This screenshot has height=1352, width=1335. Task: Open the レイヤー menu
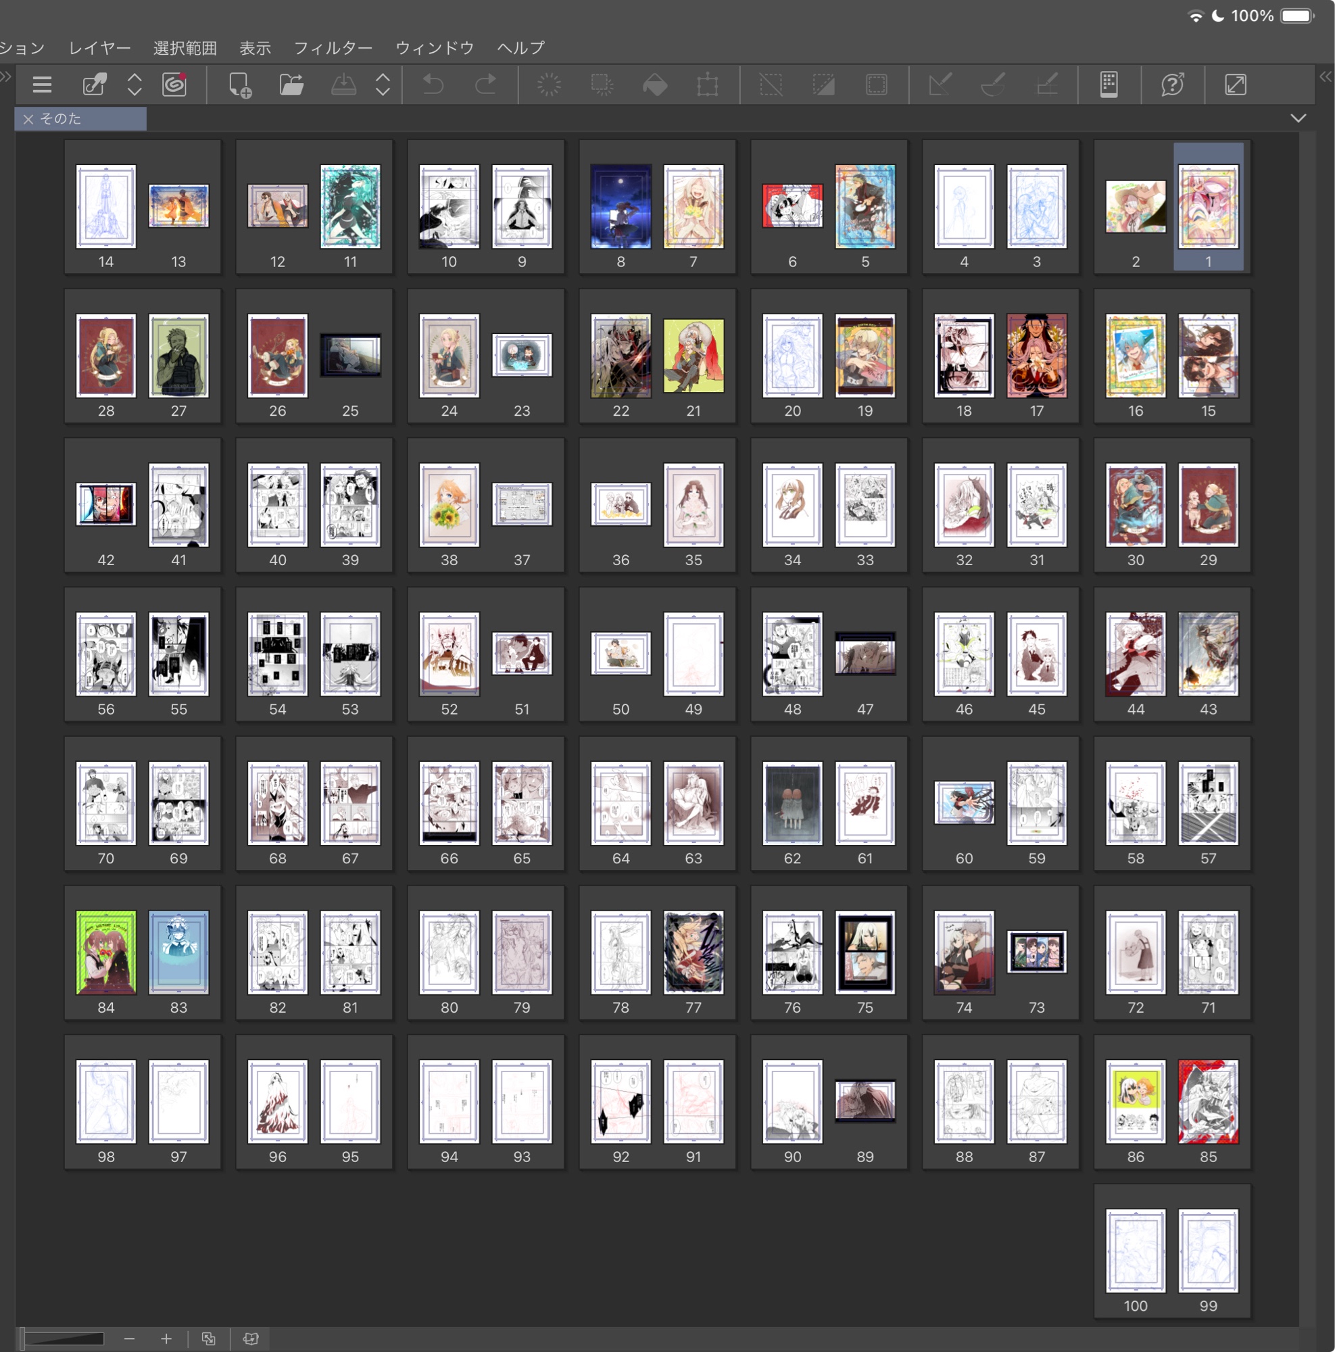point(99,47)
